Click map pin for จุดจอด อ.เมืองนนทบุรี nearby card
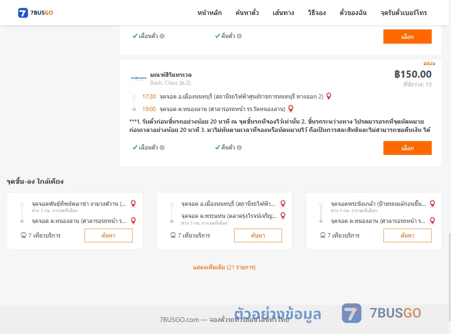The image size is (451, 334). point(283,204)
